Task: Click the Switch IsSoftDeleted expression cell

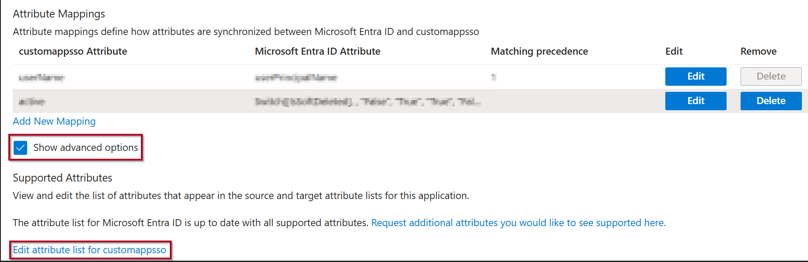Action: pyautogui.click(x=368, y=102)
